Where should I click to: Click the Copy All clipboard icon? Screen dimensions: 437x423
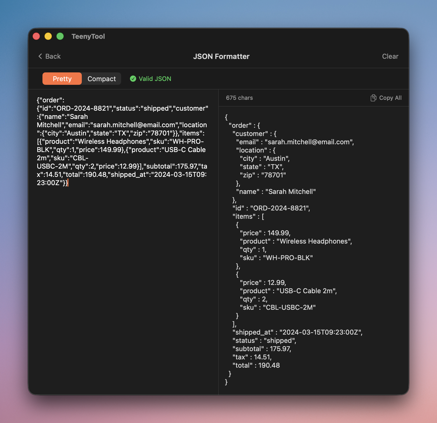374,98
